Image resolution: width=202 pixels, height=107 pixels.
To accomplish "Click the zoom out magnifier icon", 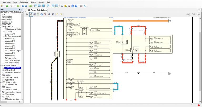I will [53, 14].
